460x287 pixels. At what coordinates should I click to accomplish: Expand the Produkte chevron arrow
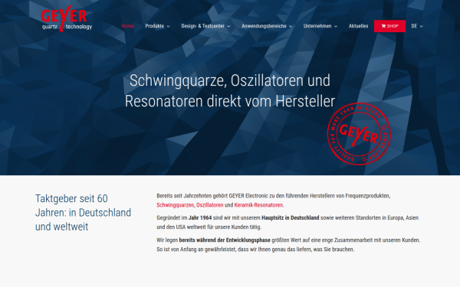tap(168, 26)
